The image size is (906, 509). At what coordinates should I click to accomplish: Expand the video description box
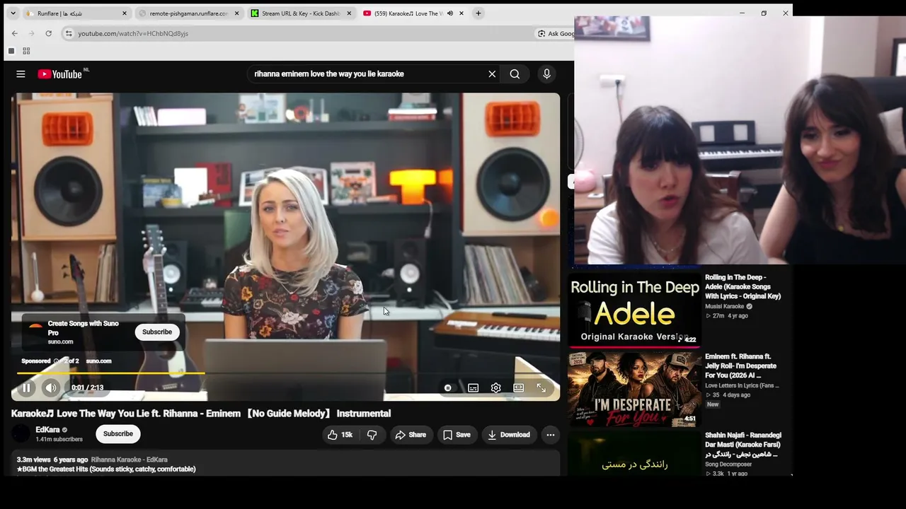285,464
